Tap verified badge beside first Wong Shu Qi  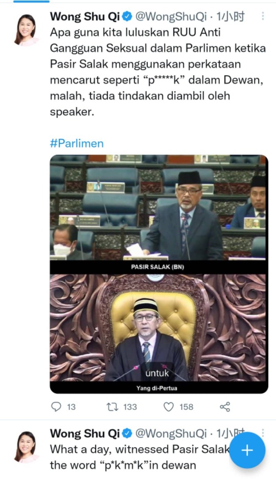[x=127, y=16]
